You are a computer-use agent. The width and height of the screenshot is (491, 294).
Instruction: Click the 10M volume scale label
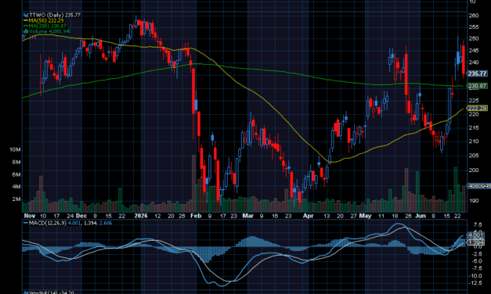coord(15,149)
